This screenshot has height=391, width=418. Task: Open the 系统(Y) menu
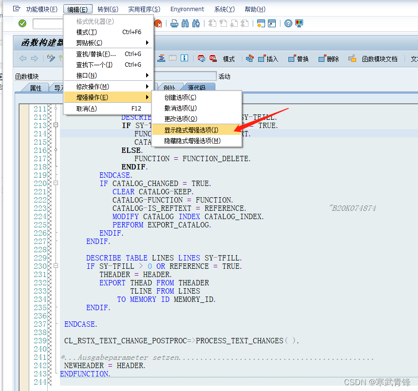(x=225, y=10)
